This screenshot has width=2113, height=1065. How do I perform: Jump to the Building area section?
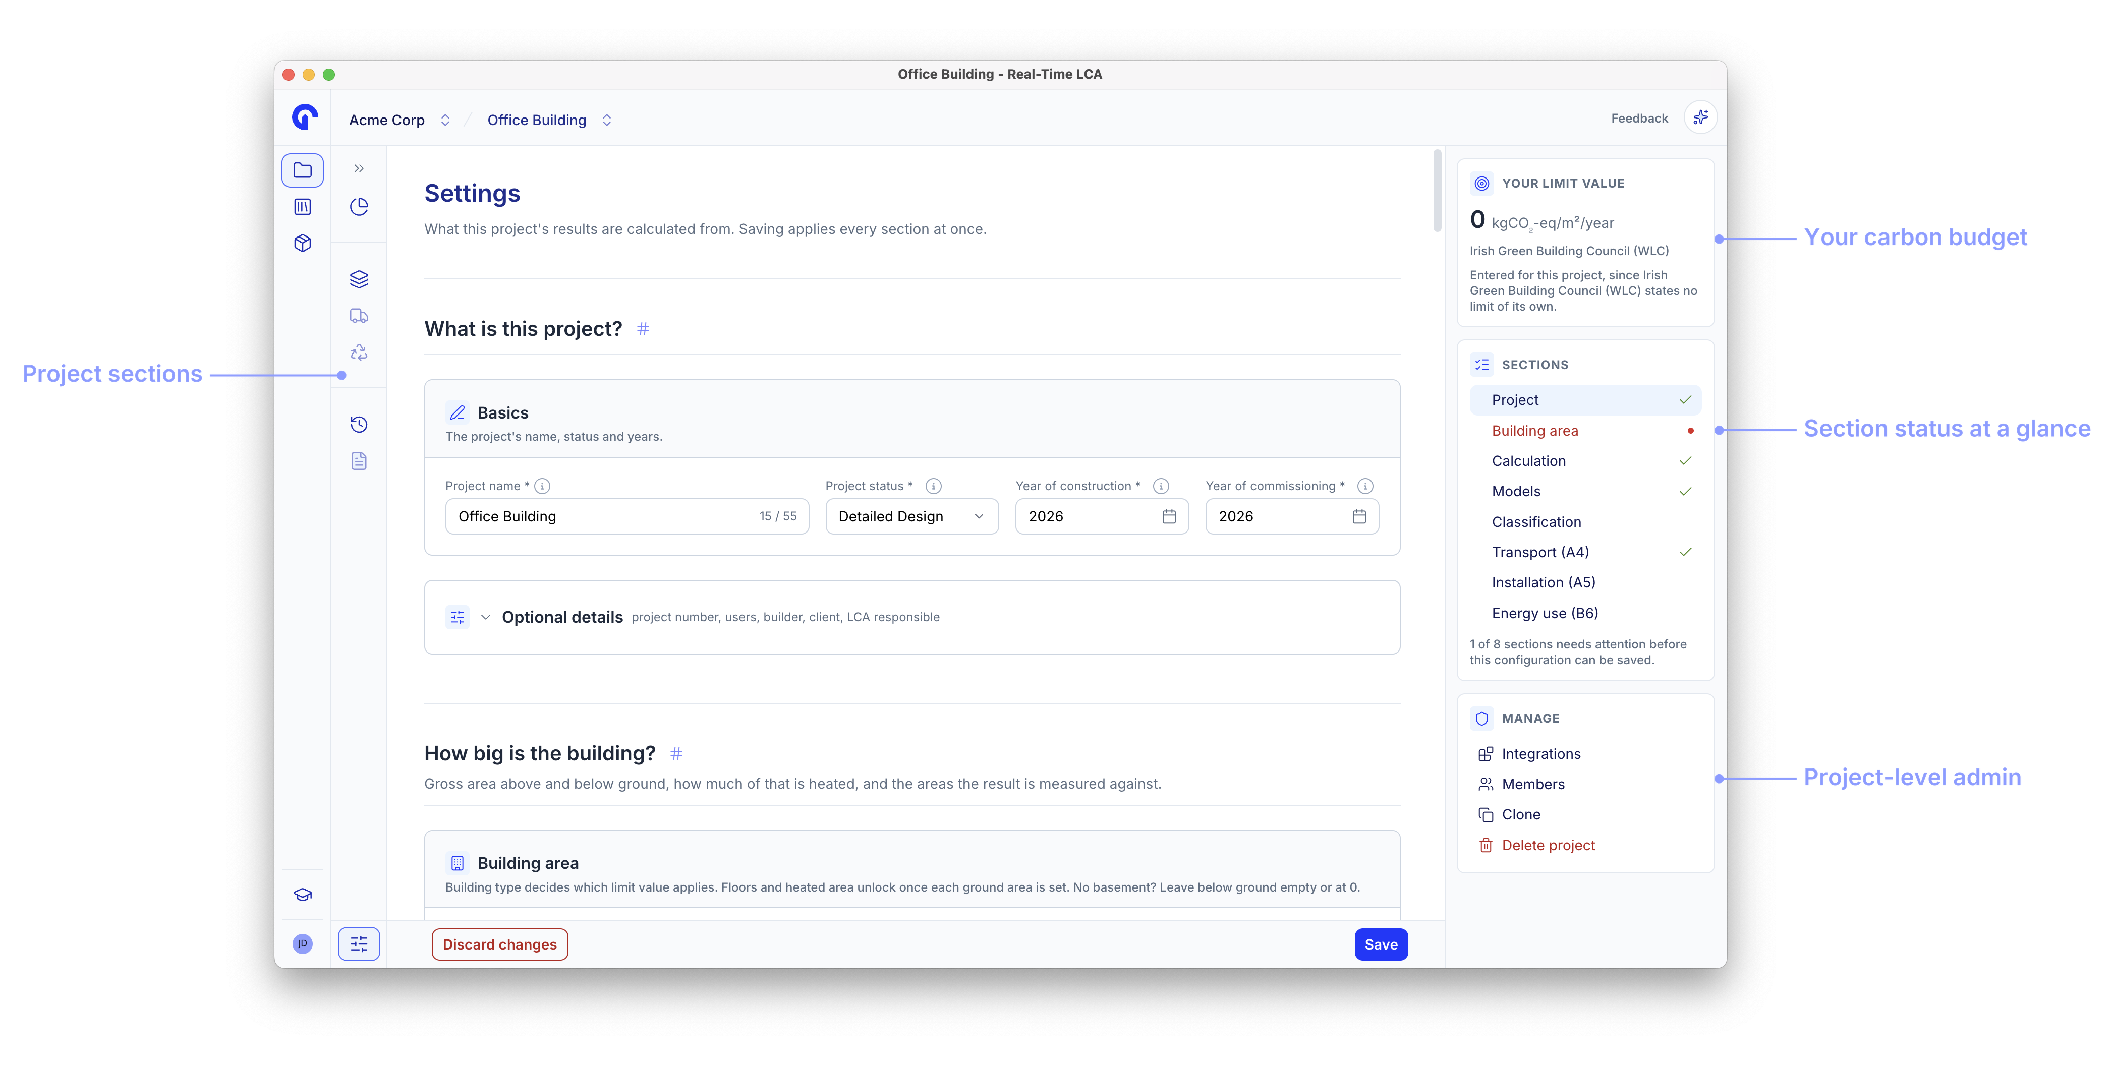[1585, 431]
